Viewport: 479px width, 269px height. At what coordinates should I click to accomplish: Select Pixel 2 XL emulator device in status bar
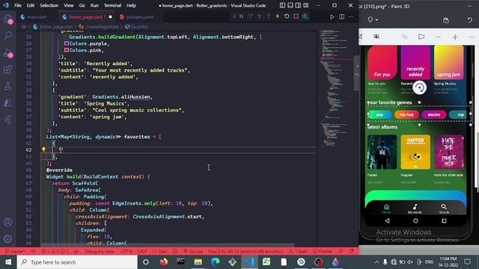tap(245, 251)
